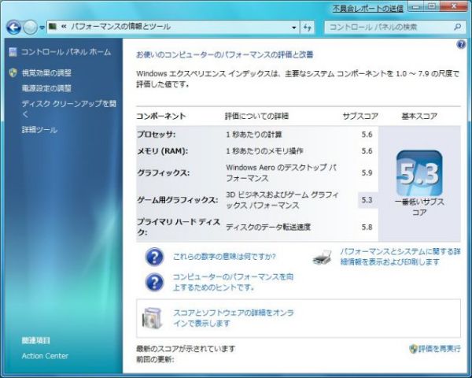Click 評価を再実行 to rerun the assessment

439,348
